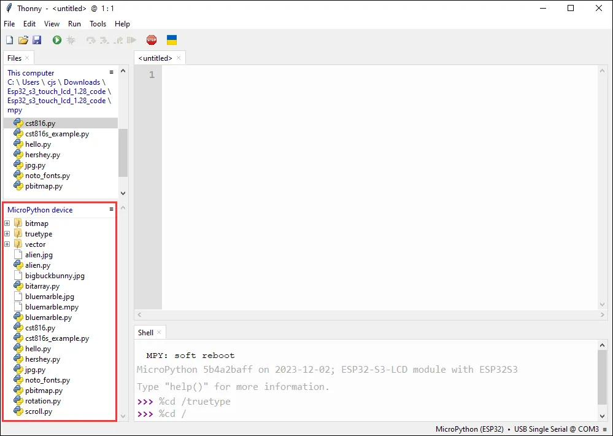Select cst816s_example.py on This computer
This screenshot has width=613, height=436.
click(56, 134)
